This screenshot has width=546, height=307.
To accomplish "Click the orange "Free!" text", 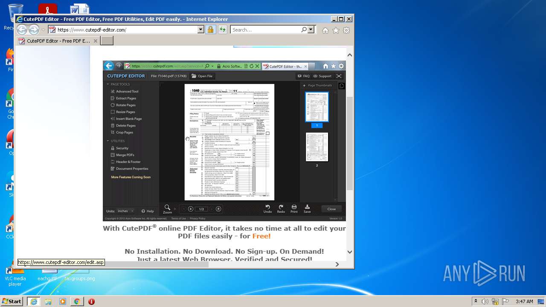I will 261,236.
